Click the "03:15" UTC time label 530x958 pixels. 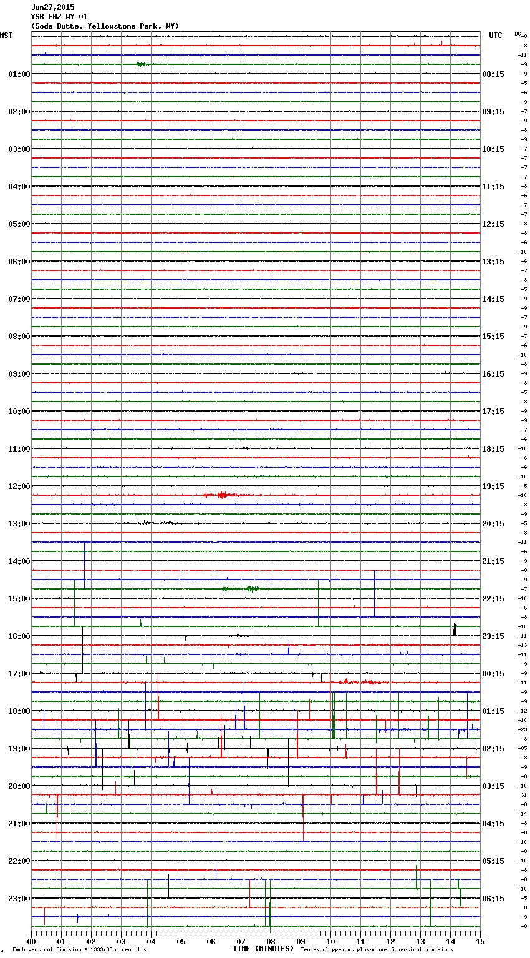point(493,786)
